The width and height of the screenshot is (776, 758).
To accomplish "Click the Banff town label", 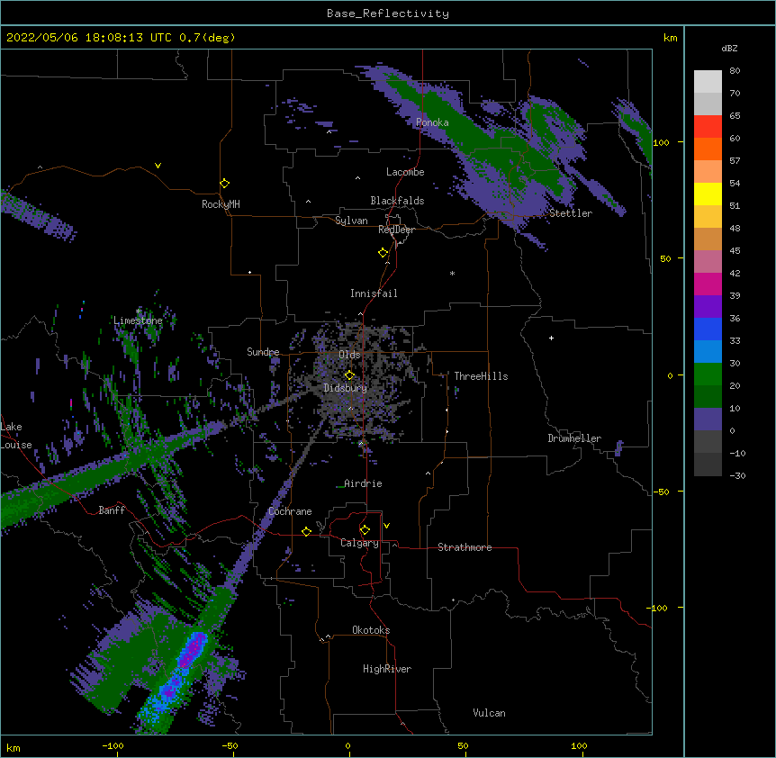I will (x=112, y=510).
